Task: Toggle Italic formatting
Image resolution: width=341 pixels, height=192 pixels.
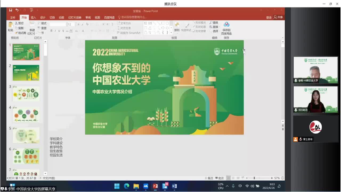Action: [55, 31]
